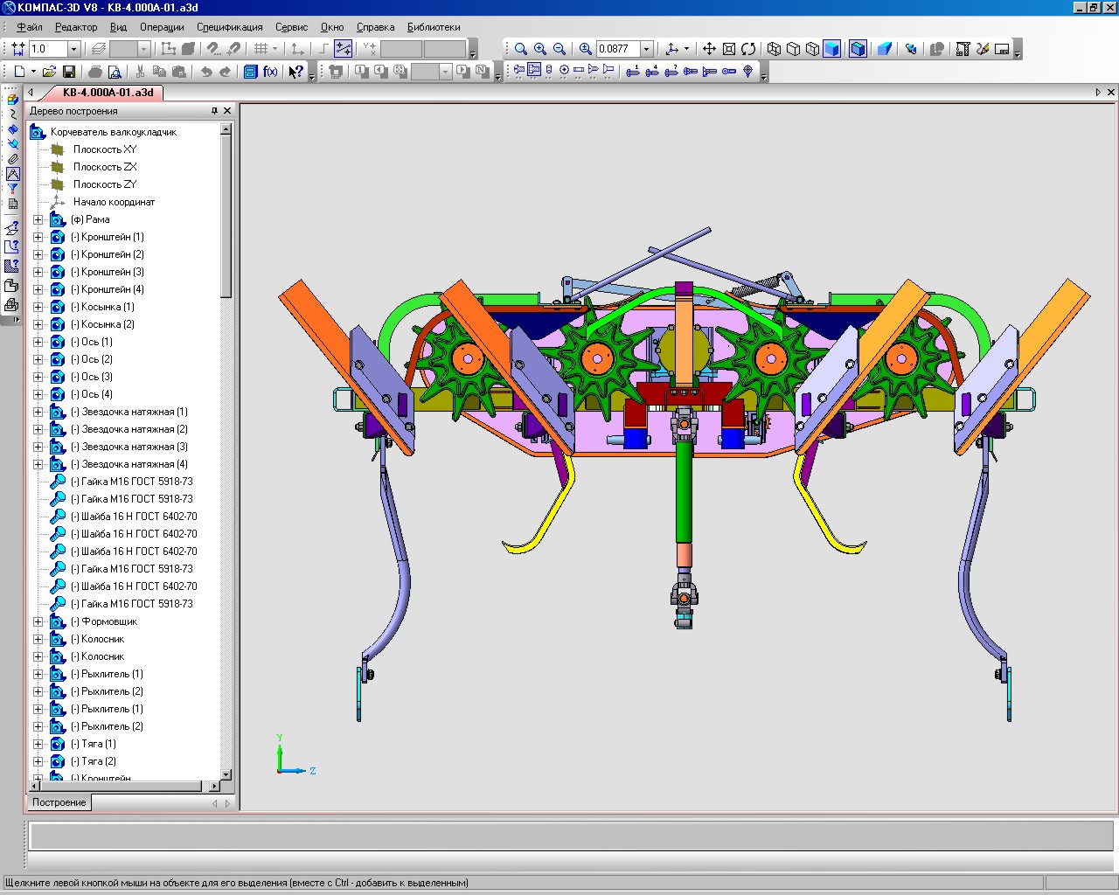Open the measurements compass tool panel
The height and width of the screenshot is (895, 1119).
(x=12, y=173)
